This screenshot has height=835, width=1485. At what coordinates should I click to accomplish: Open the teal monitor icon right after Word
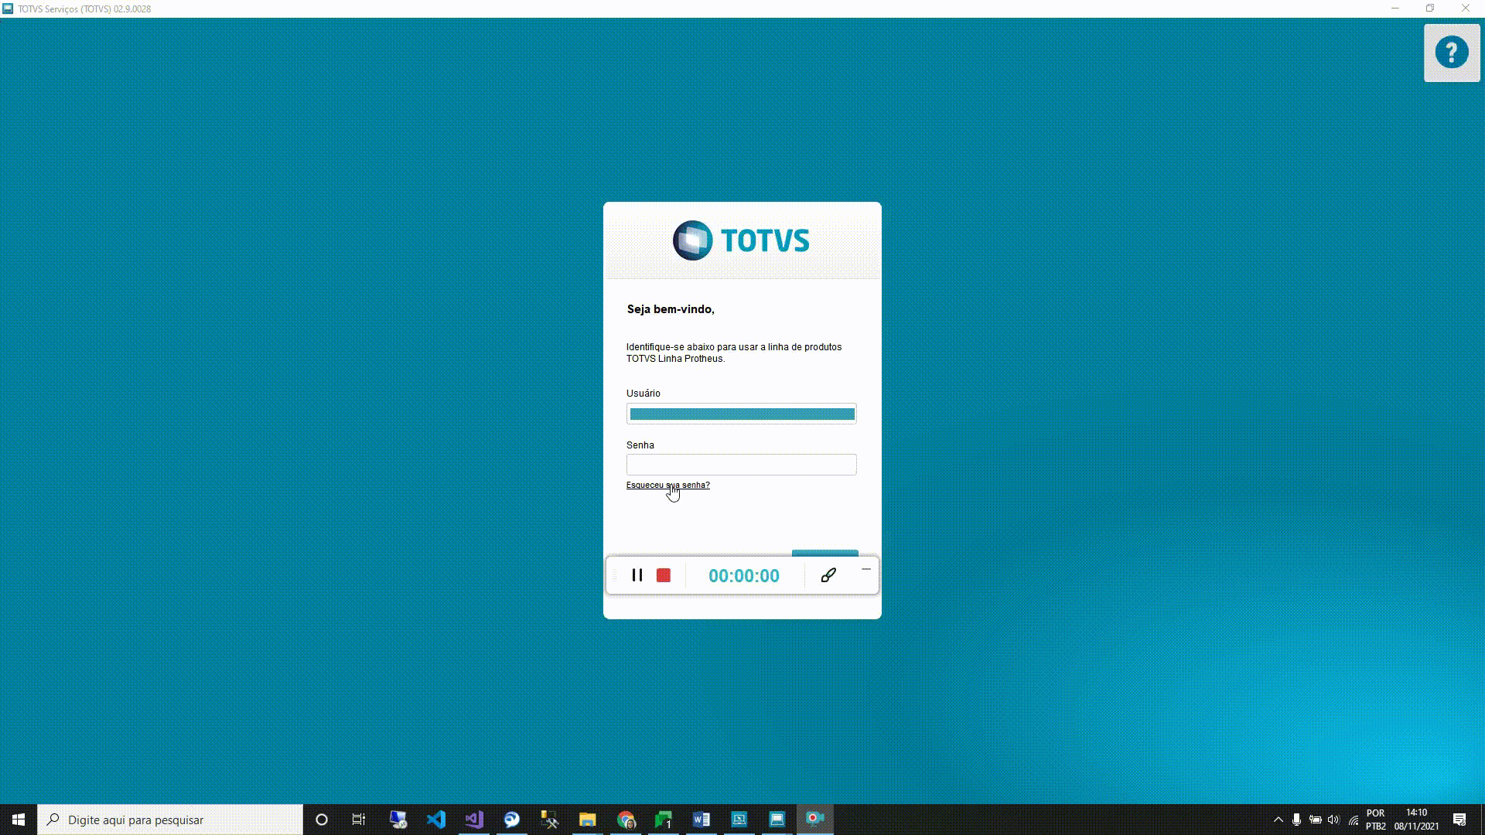tap(739, 820)
